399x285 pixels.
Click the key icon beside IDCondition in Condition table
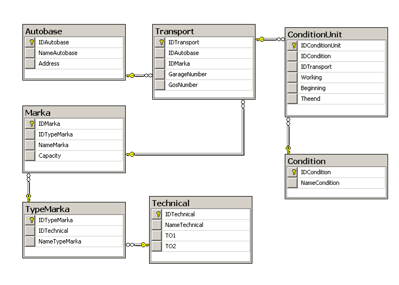292,172
